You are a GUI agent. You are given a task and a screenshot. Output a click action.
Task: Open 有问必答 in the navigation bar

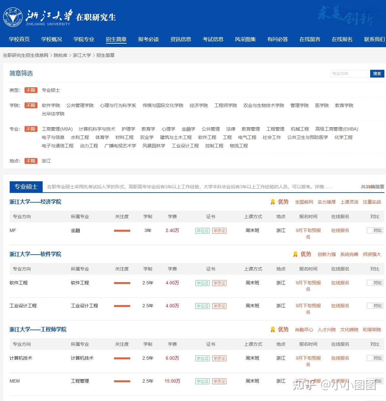[278, 39]
